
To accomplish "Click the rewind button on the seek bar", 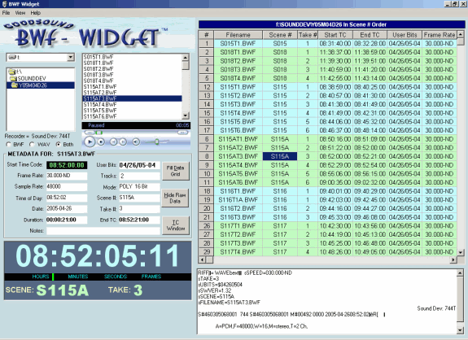I will 89,133.
